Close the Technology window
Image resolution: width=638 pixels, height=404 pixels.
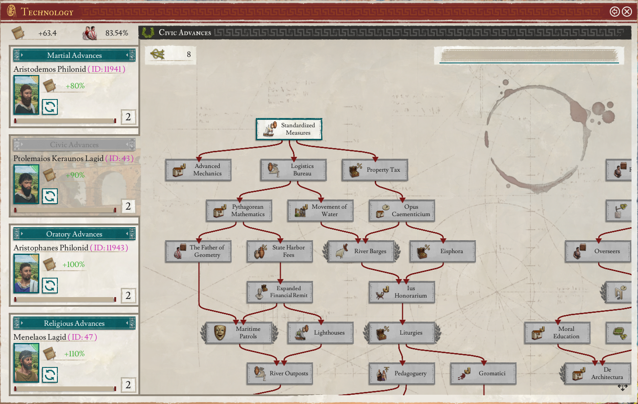(627, 12)
